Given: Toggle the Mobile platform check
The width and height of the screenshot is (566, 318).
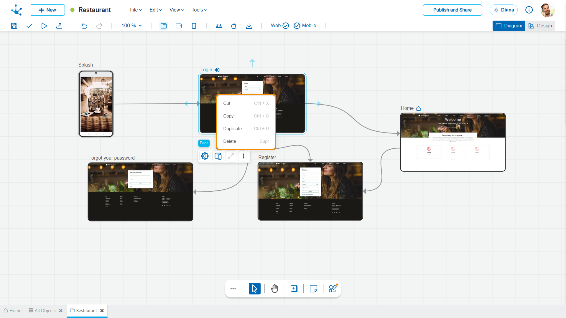Looking at the screenshot, I should pyautogui.click(x=297, y=26).
